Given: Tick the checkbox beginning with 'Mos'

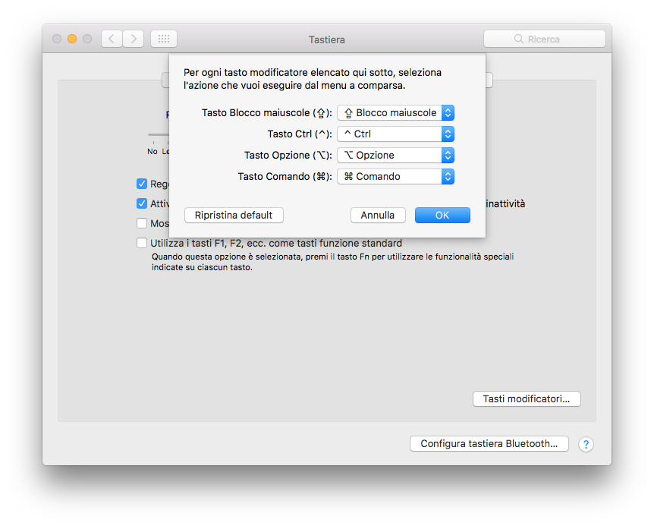Looking at the screenshot, I should (x=142, y=224).
